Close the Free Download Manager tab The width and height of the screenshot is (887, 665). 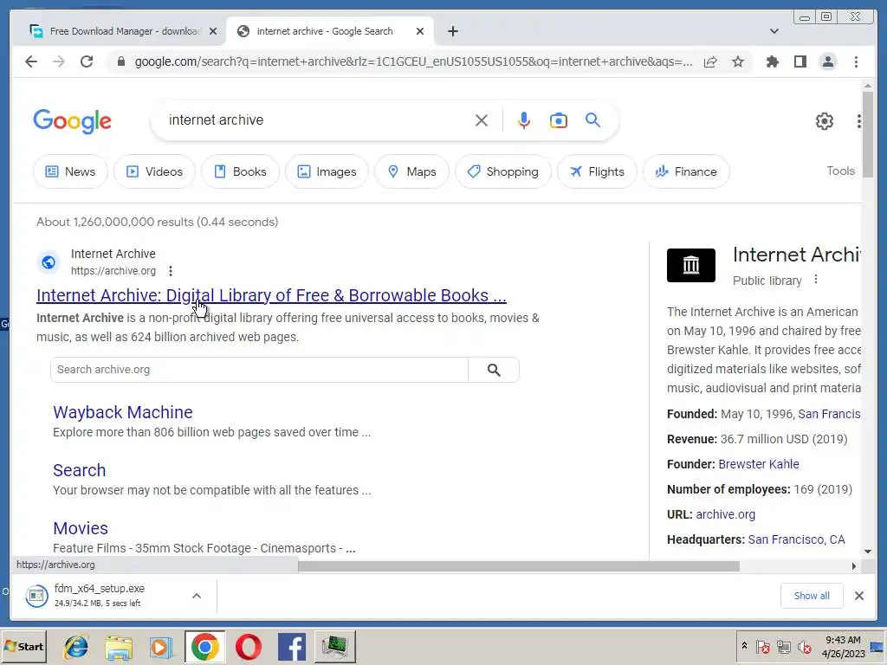pyautogui.click(x=213, y=31)
